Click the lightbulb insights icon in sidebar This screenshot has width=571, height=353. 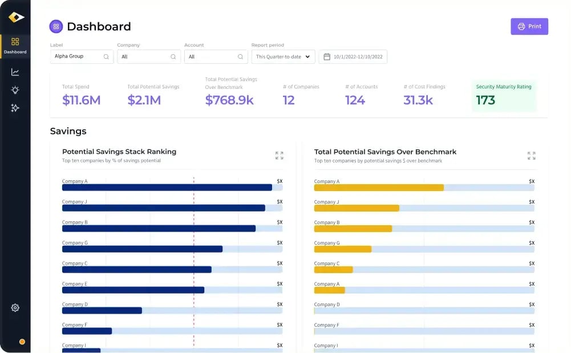click(15, 90)
